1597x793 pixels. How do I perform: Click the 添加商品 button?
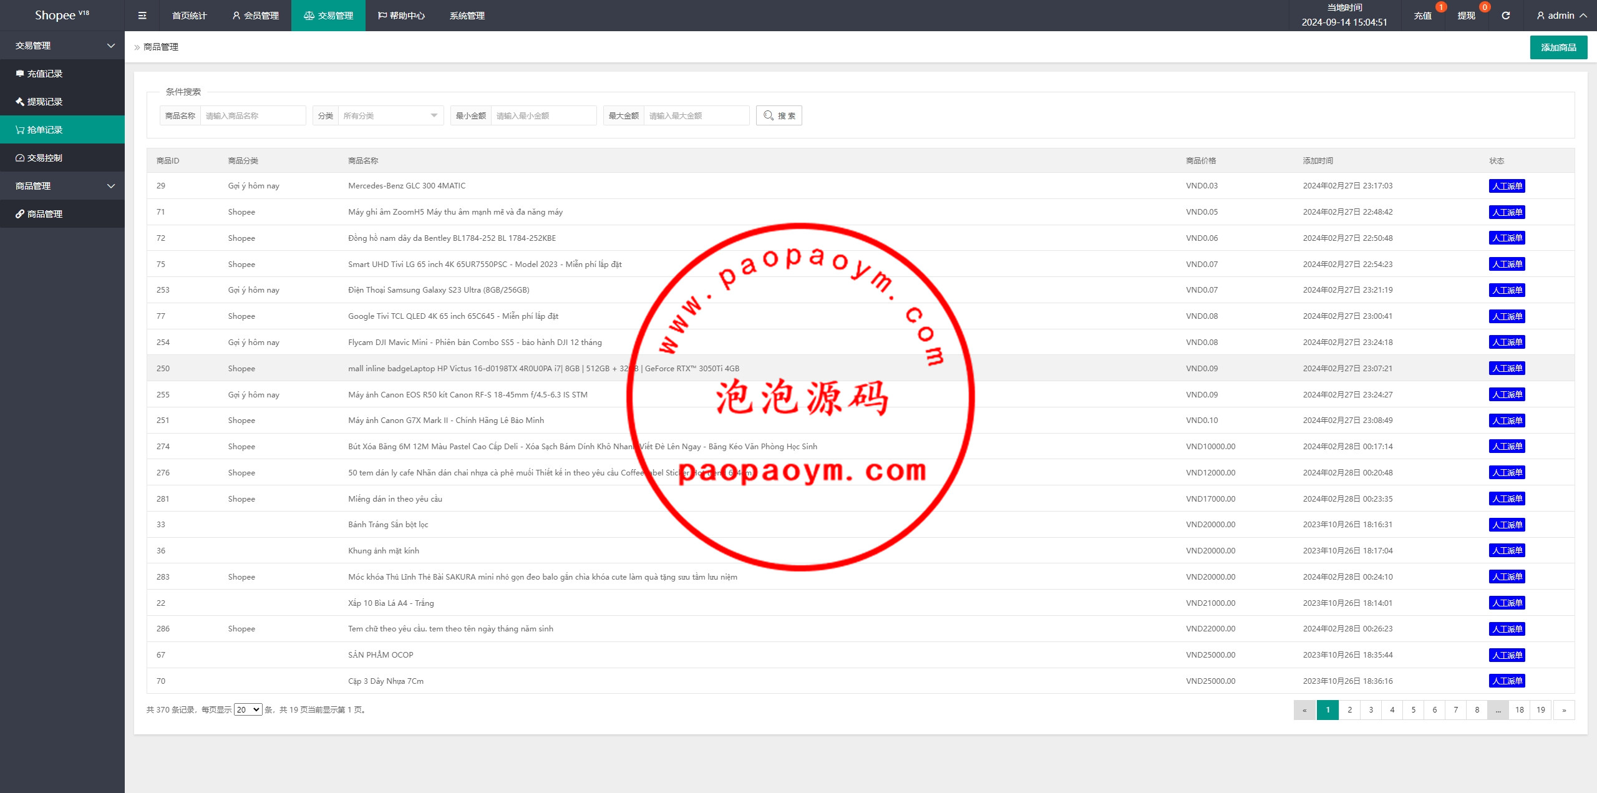pyautogui.click(x=1558, y=47)
